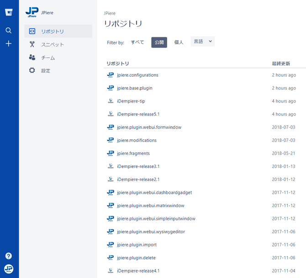
Task: Toggle the 公開 filter button
Action: (159, 42)
